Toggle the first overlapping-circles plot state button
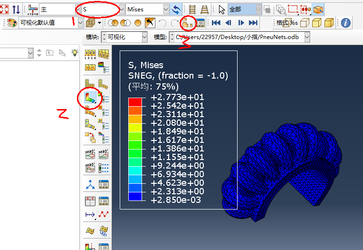Screen dimensions: 363x250 (x=114, y=22)
